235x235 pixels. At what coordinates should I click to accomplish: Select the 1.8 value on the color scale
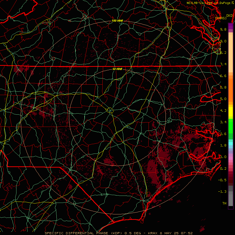(x=223, y=145)
